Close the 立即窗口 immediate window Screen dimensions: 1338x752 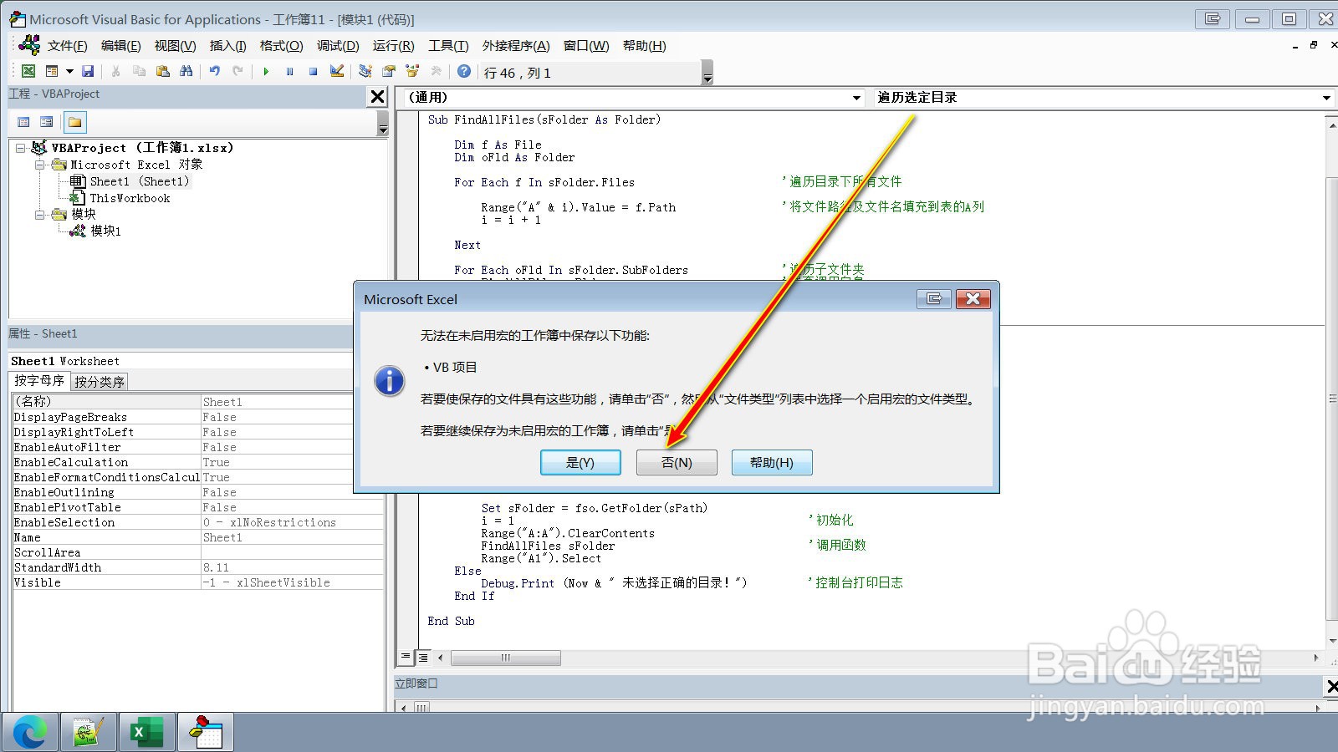[x=1331, y=686]
